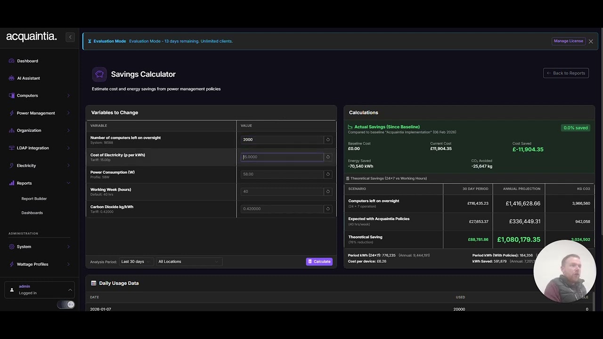This screenshot has height=339, width=603.
Task: Click the Organization sidebar icon
Action: (12, 130)
